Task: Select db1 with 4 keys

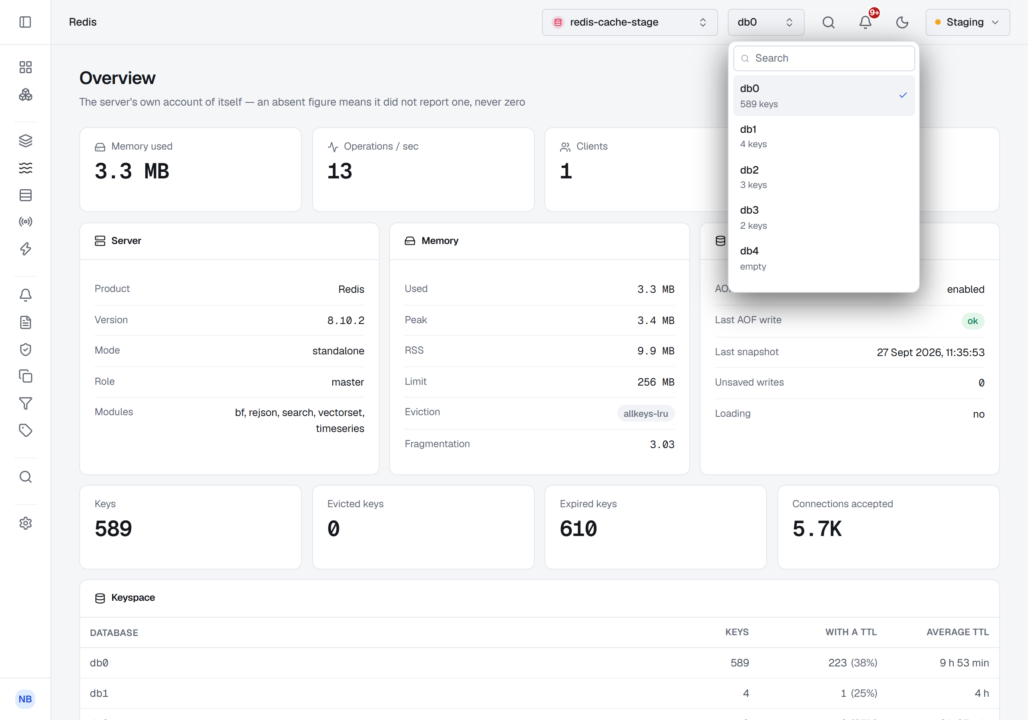Action: coord(824,136)
